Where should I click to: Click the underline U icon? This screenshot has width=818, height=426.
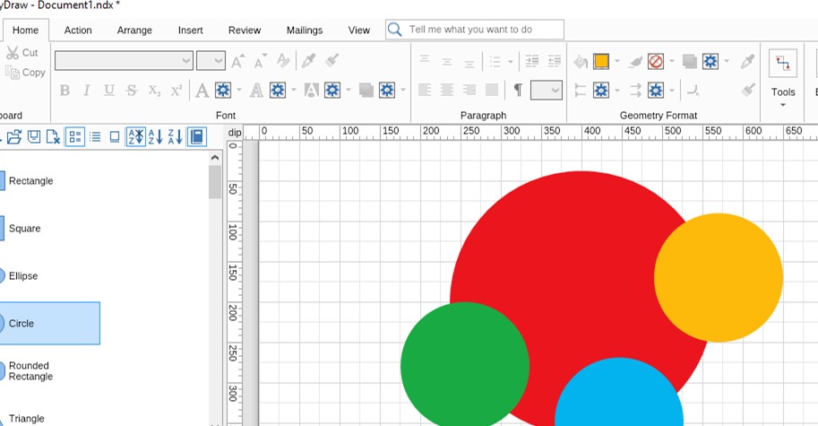point(108,91)
